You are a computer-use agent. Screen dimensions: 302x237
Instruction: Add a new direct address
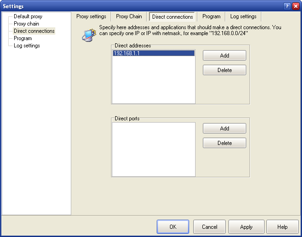224,56
